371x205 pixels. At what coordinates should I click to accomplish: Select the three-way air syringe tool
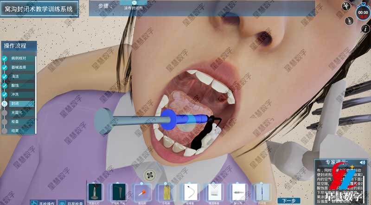(119, 192)
